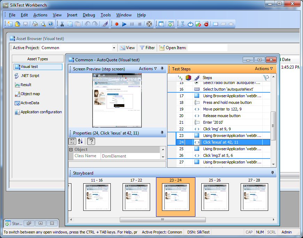Run playback with the blue Play icon
Screen dimensions: 303x238
(x=125, y=24)
